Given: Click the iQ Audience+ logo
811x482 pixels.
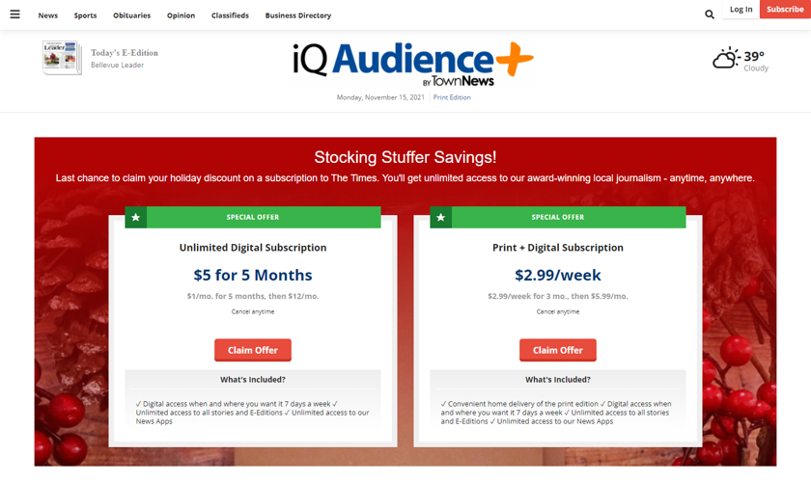Looking at the screenshot, I should click(x=412, y=63).
